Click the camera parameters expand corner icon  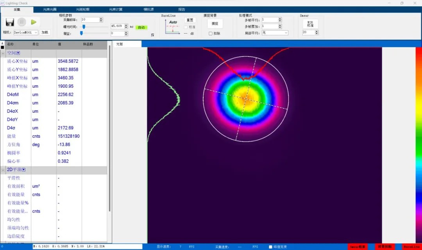[153, 35]
